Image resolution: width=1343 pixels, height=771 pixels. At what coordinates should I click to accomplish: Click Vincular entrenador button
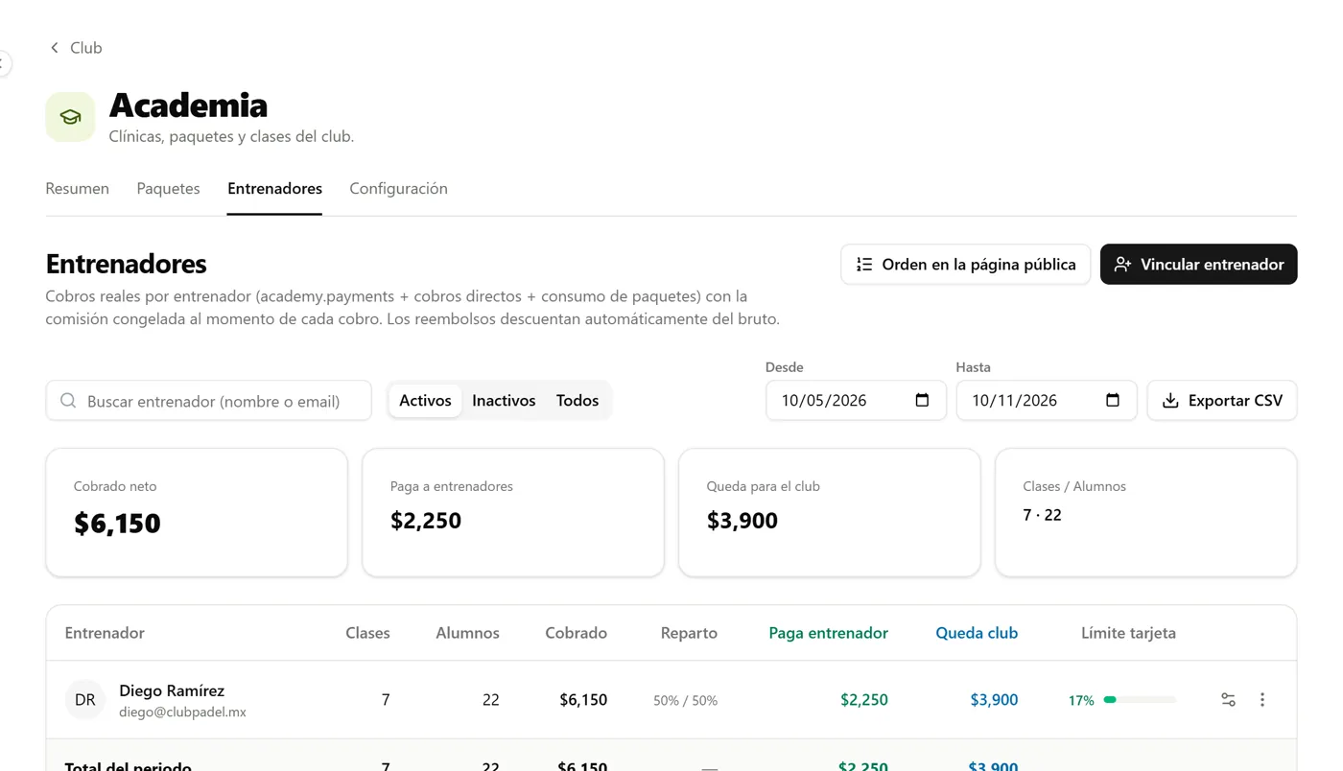point(1198,265)
